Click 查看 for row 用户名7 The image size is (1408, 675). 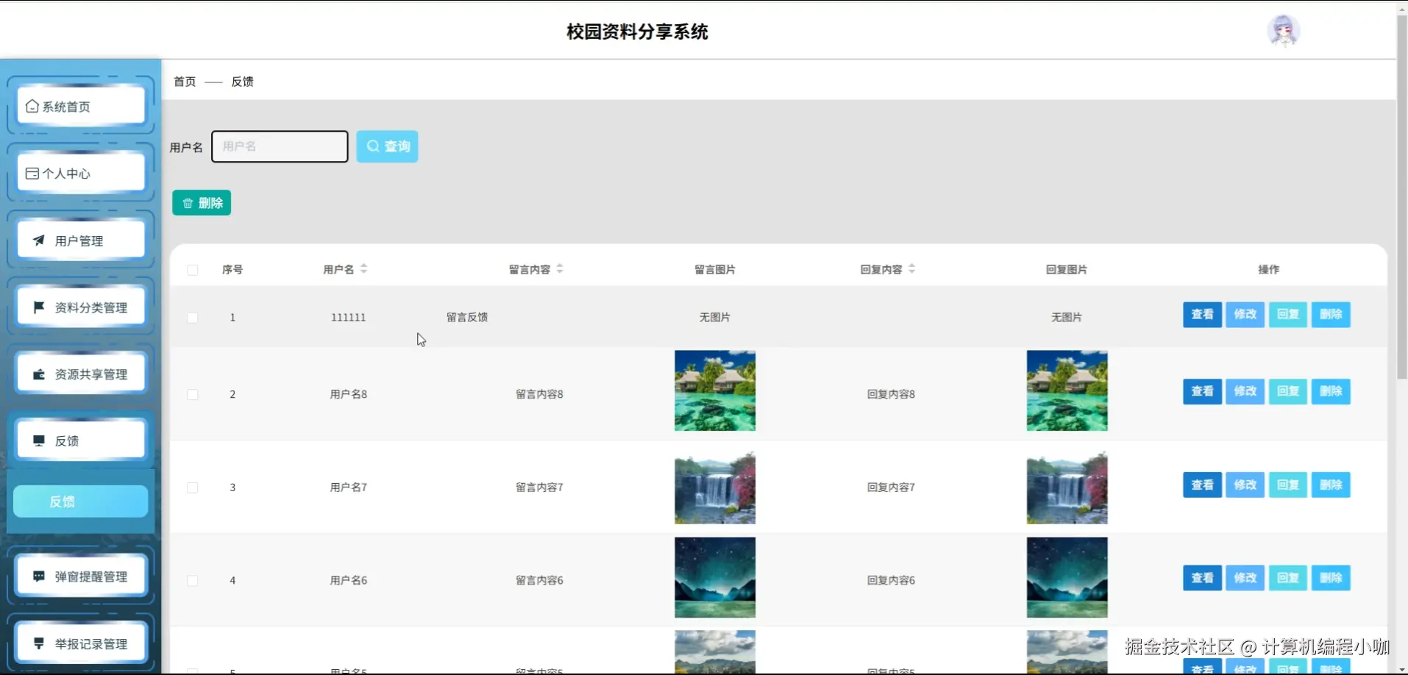(1202, 485)
